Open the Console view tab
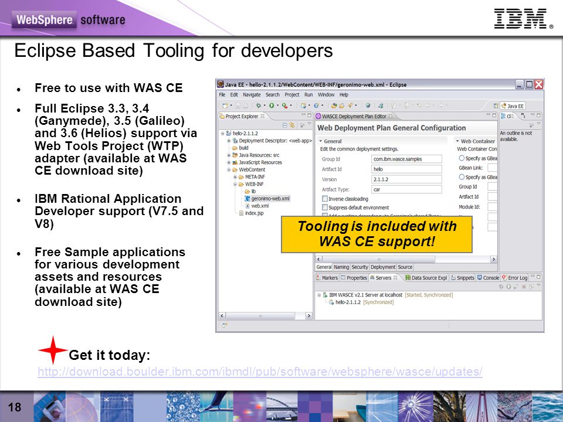The height and width of the screenshot is (422, 563). pyautogui.click(x=488, y=278)
